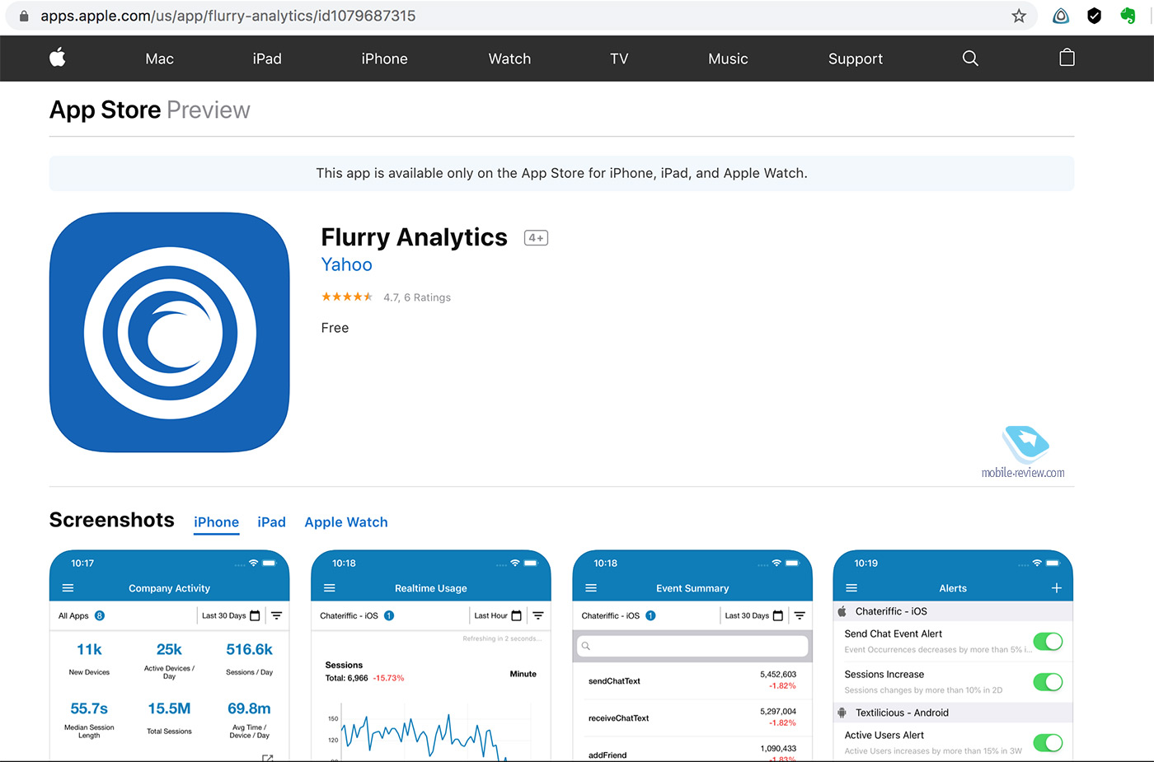Viewport: 1154px width, 762px height.
Task: Click Android icon beside Textilicious - Android
Action: pyautogui.click(x=842, y=713)
